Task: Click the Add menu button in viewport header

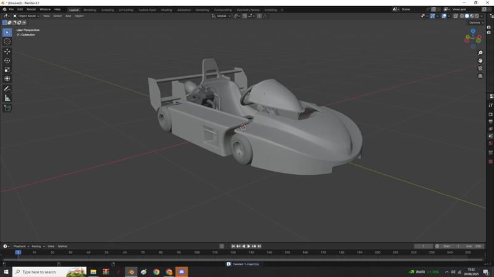Action: click(x=68, y=16)
